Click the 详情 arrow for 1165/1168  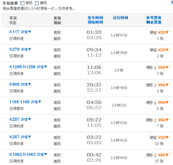pyautogui.click(x=40, y=102)
